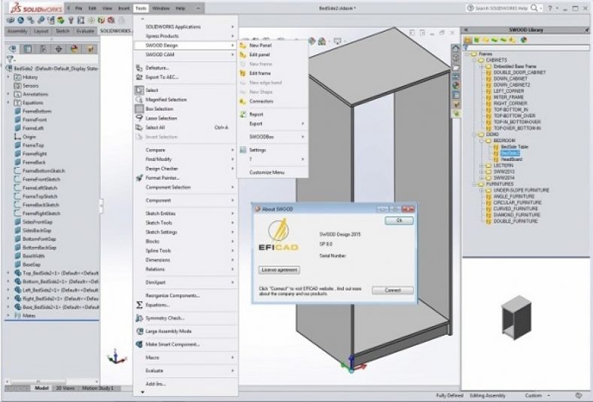Switch to the Evaluate tab

click(85, 31)
